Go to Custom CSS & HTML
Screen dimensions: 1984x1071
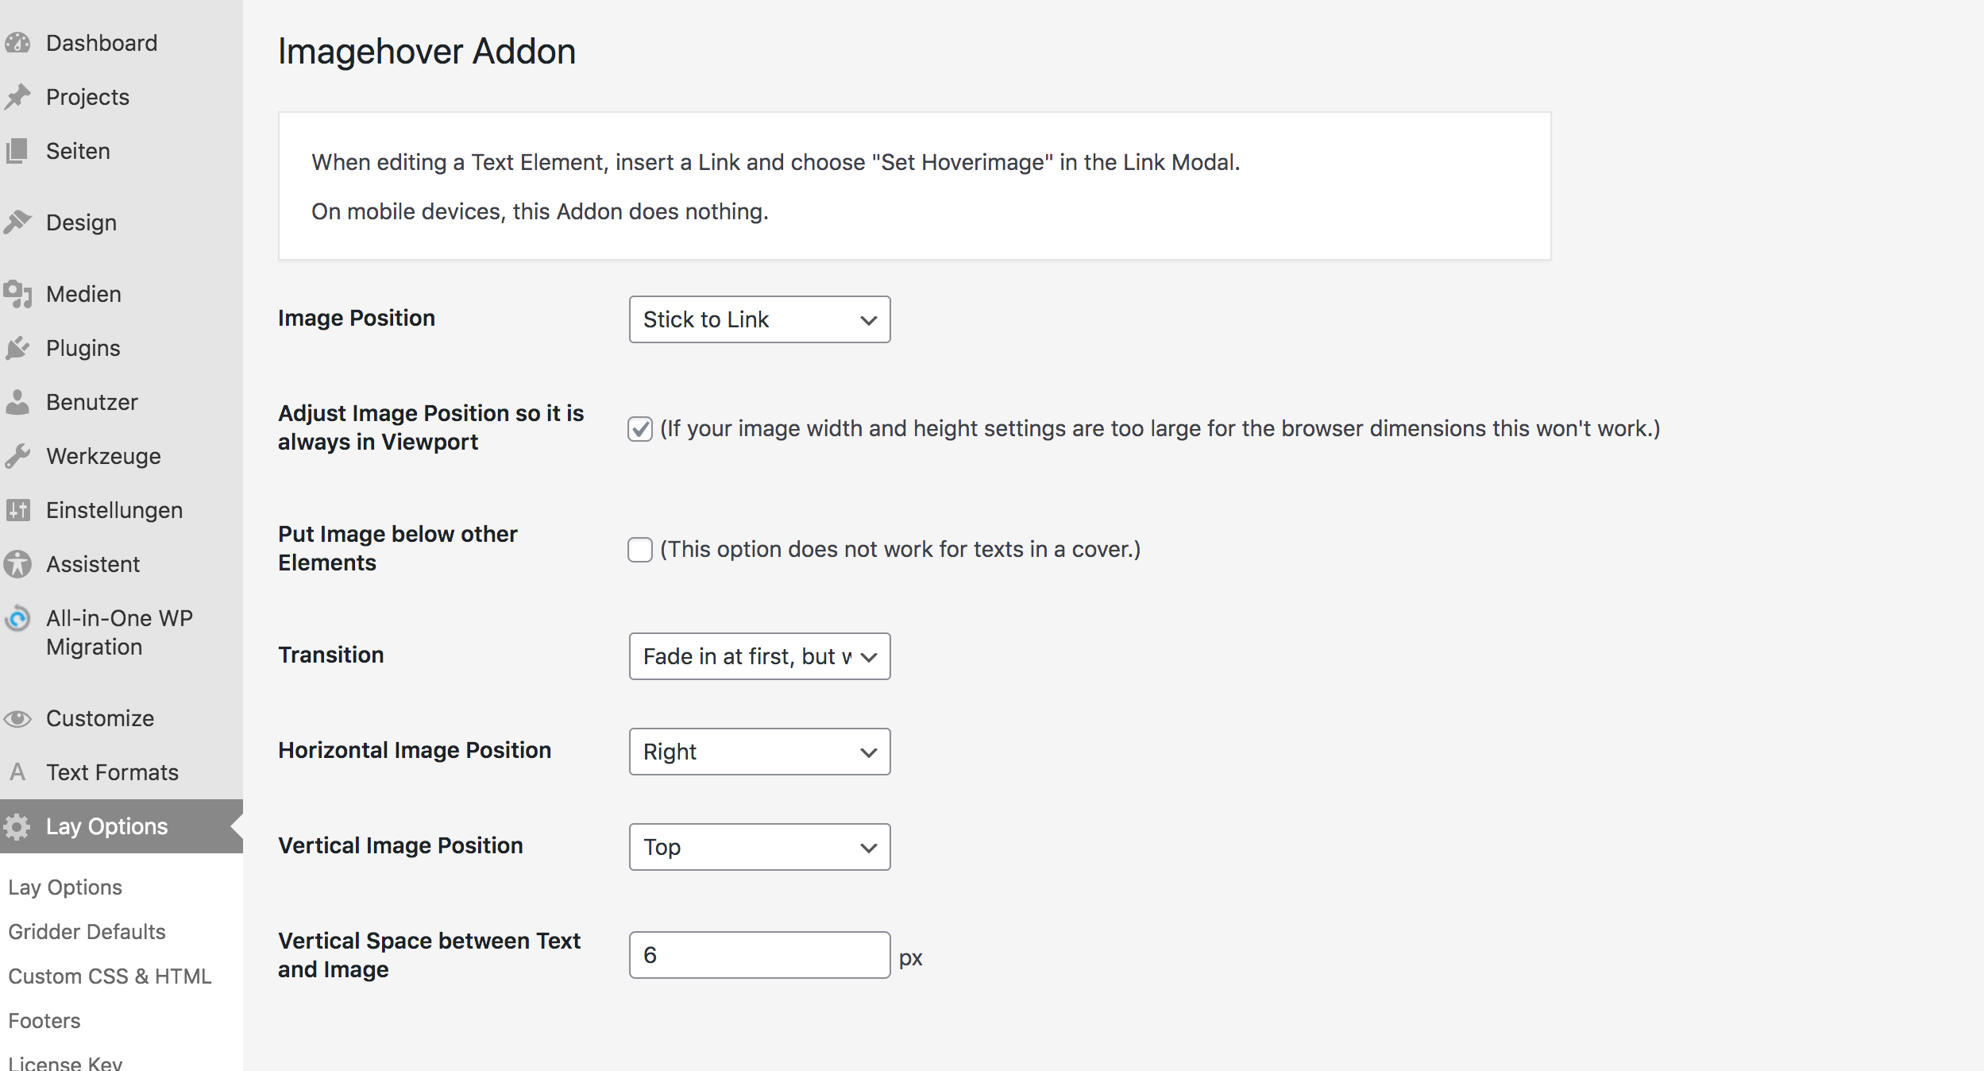click(110, 976)
